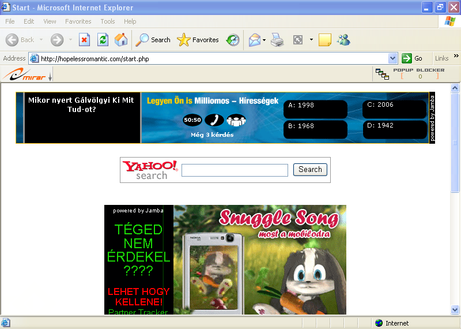
Task: Expand the Links toolbar chevron
Action: click(x=456, y=56)
